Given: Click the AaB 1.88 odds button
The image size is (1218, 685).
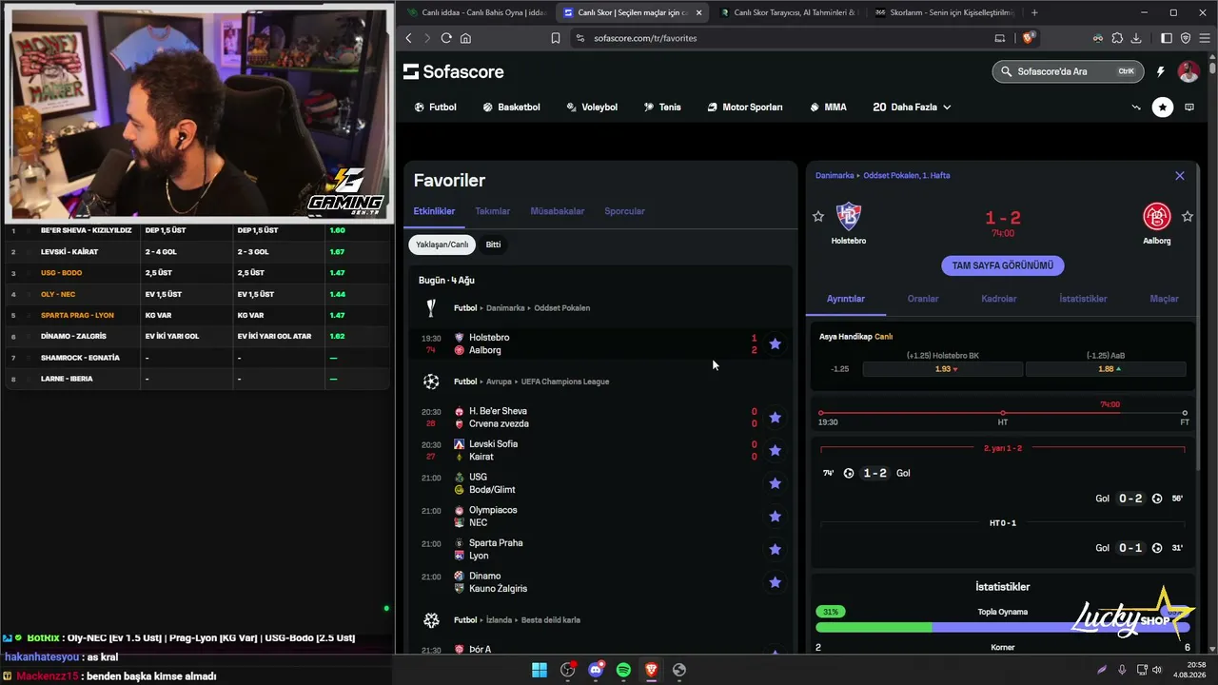Looking at the screenshot, I should [x=1106, y=369].
